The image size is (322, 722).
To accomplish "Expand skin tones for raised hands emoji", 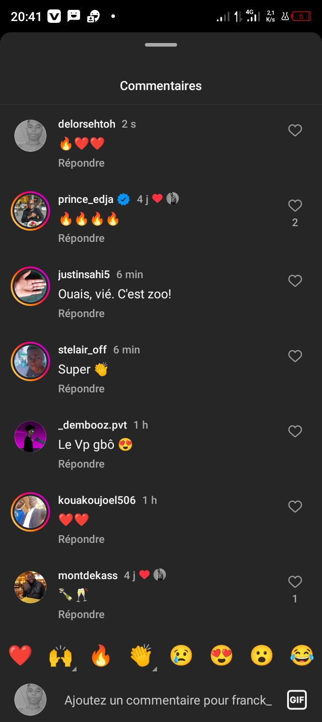I will 74,669.
